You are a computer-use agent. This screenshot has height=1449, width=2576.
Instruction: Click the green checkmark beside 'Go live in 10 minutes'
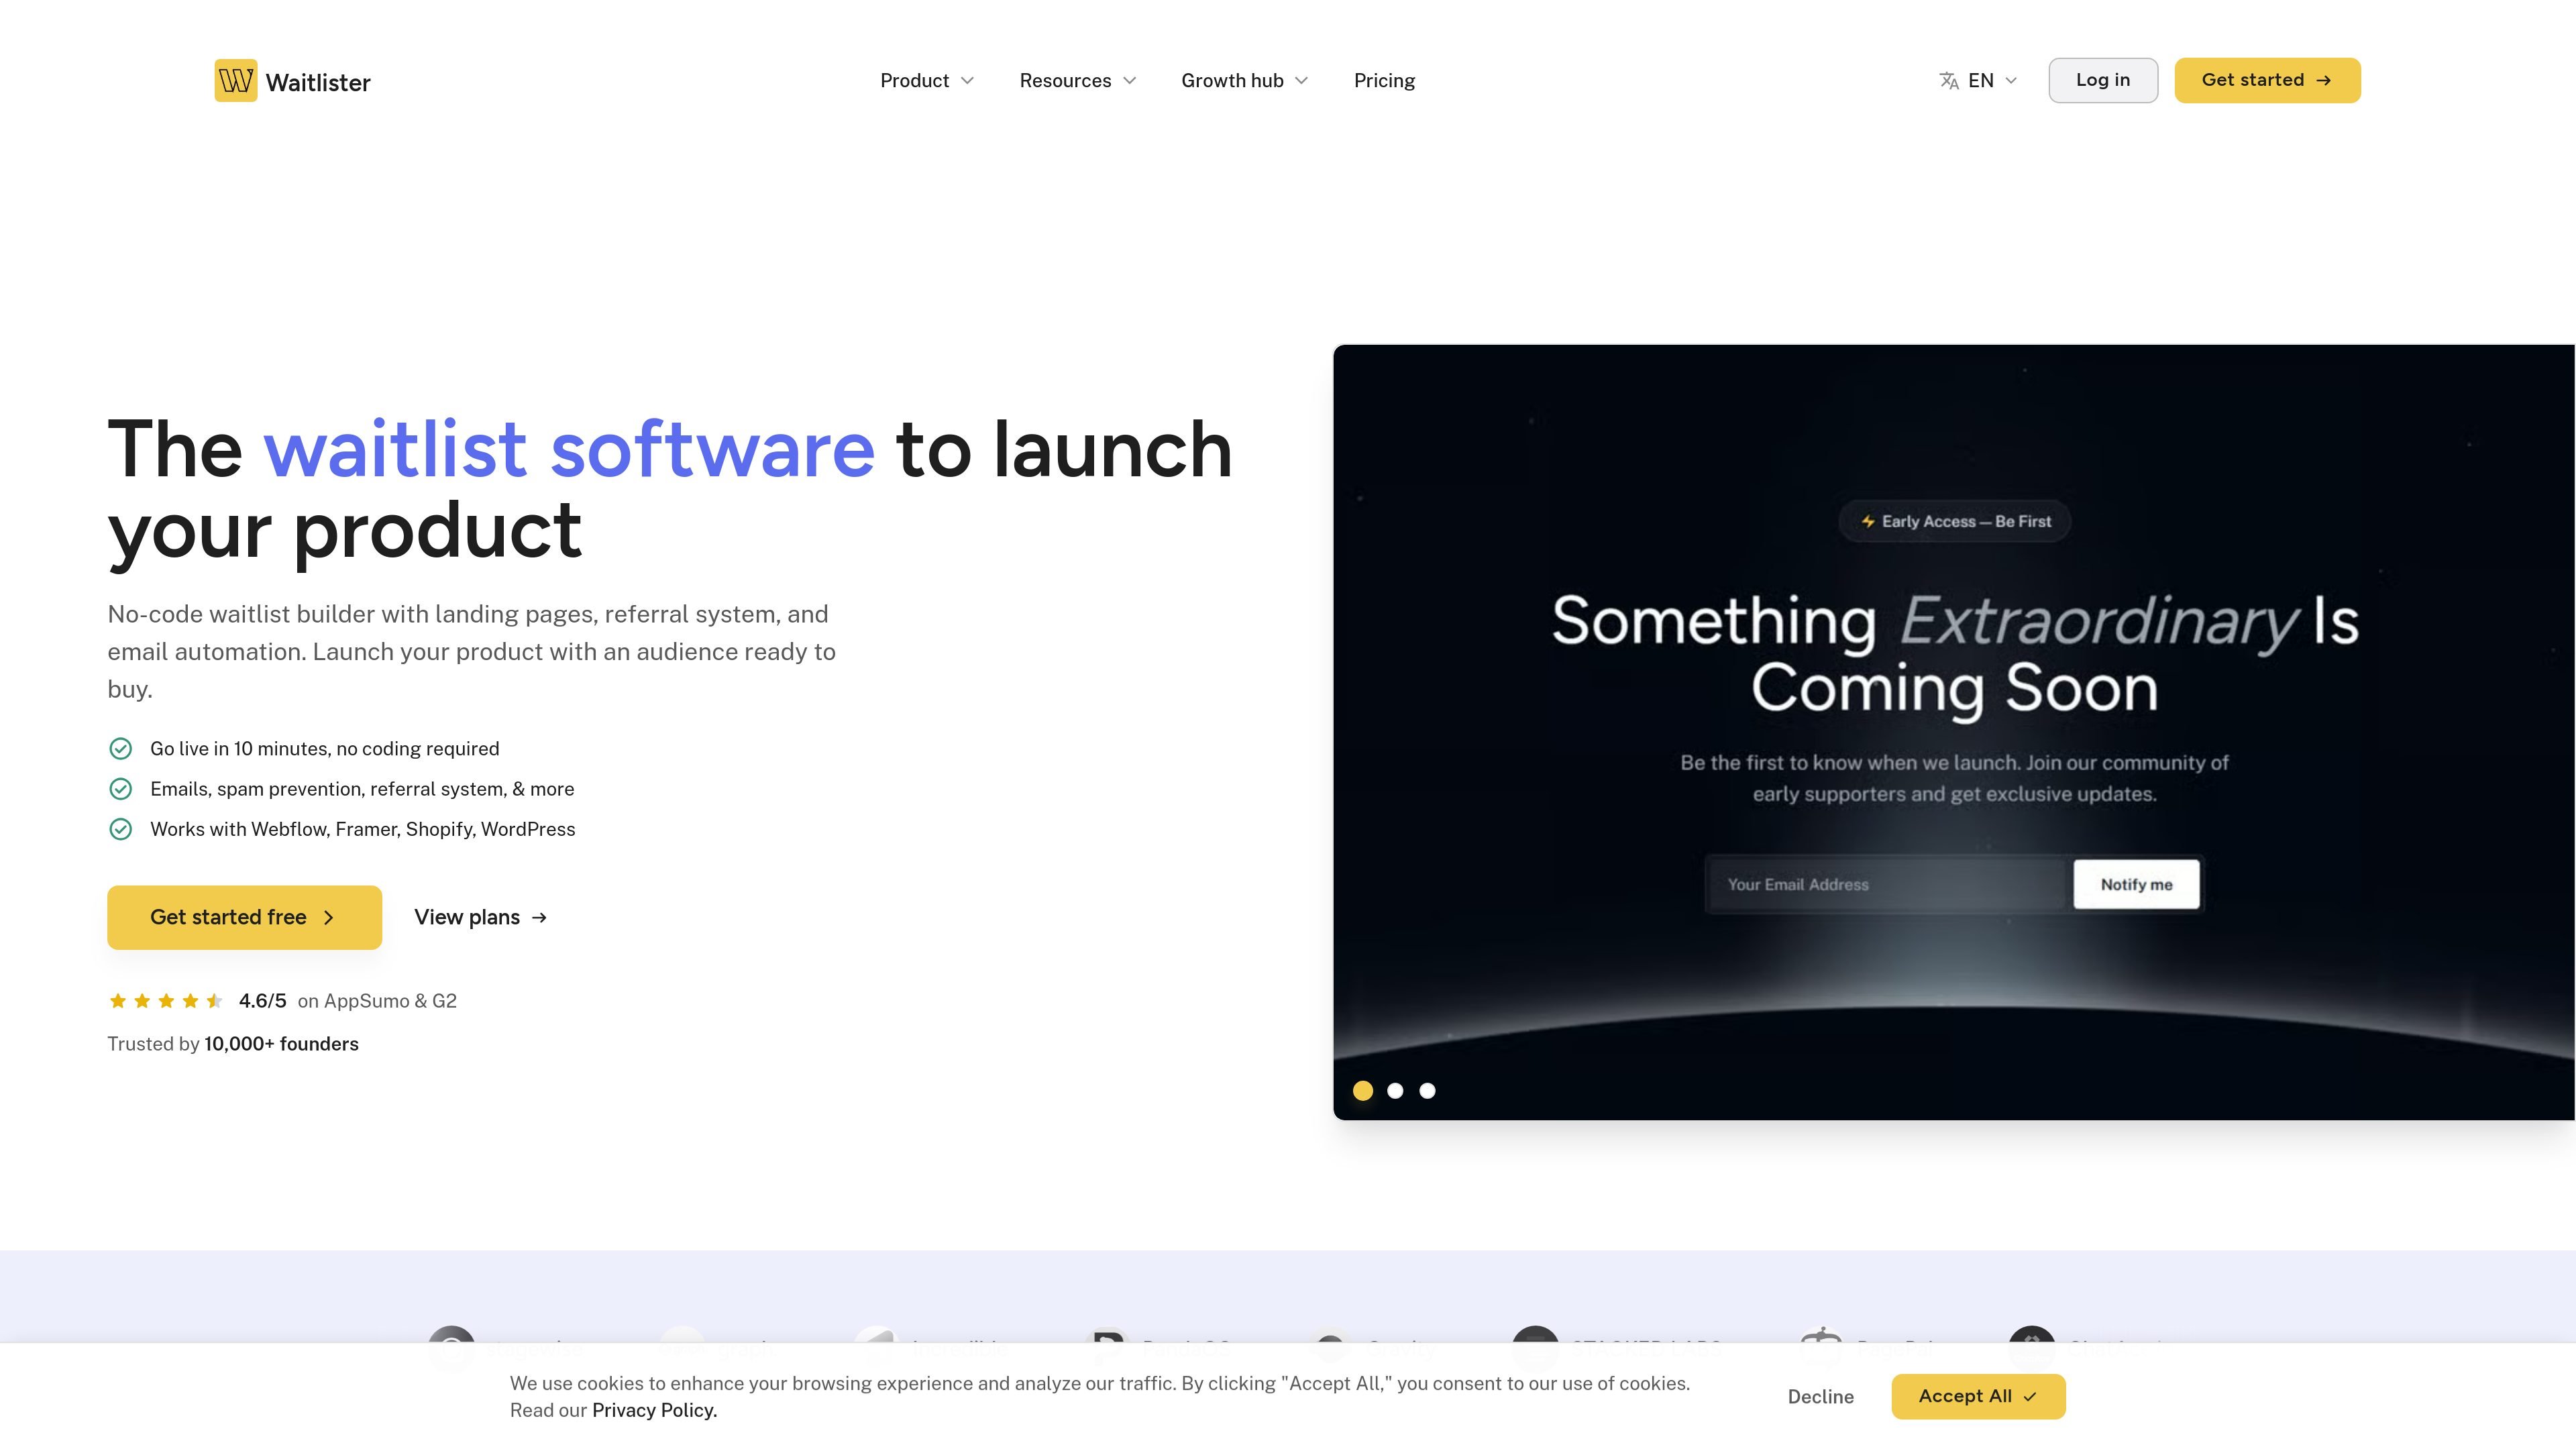tap(120, 749)
